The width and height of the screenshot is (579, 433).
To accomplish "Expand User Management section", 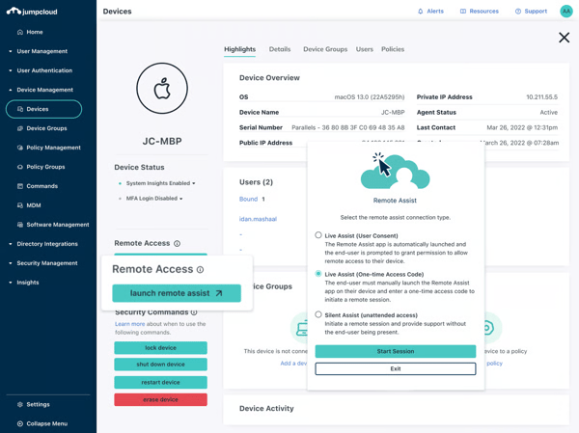I will click(x=39, y=51).
